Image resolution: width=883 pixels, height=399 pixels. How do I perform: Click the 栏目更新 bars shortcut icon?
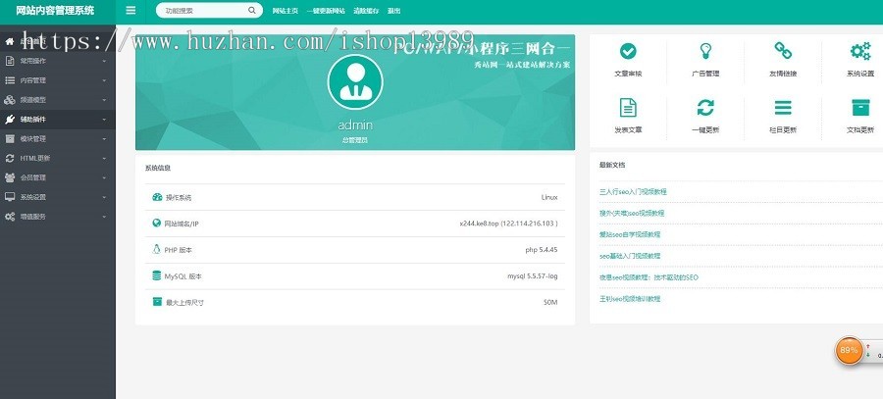tap(783, 107)
